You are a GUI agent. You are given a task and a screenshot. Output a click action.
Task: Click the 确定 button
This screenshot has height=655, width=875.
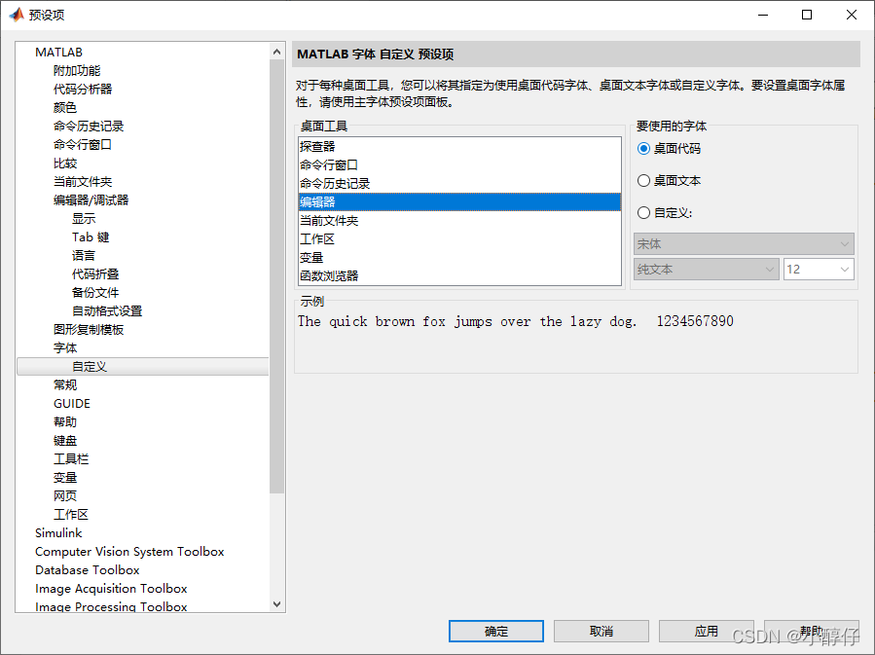click(496, 631)
